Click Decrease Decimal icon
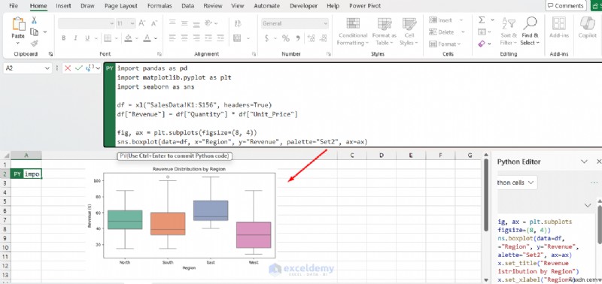The height and width of the screenshot is (284, 602). (x=323, y=38)
